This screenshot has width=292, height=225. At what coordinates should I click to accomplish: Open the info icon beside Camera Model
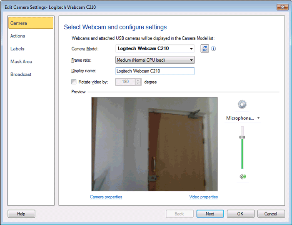coord(213,49)
